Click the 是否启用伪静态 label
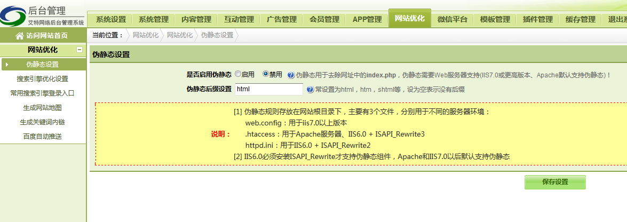 tap(209, 74)
